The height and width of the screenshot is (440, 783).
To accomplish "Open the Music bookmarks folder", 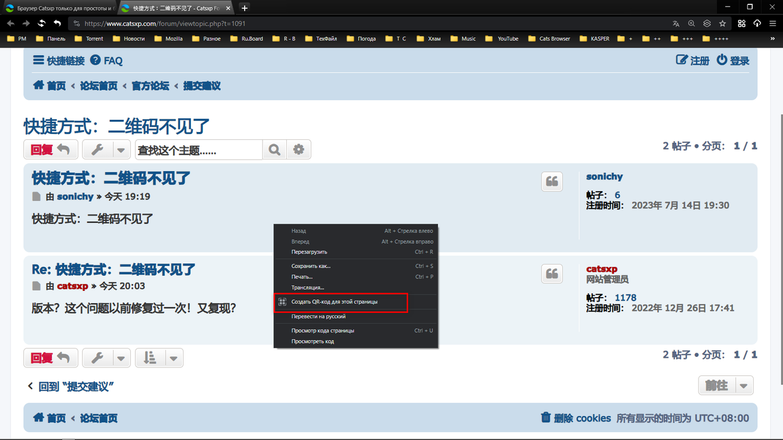I will pyautogui.click(x=463, y=38).
